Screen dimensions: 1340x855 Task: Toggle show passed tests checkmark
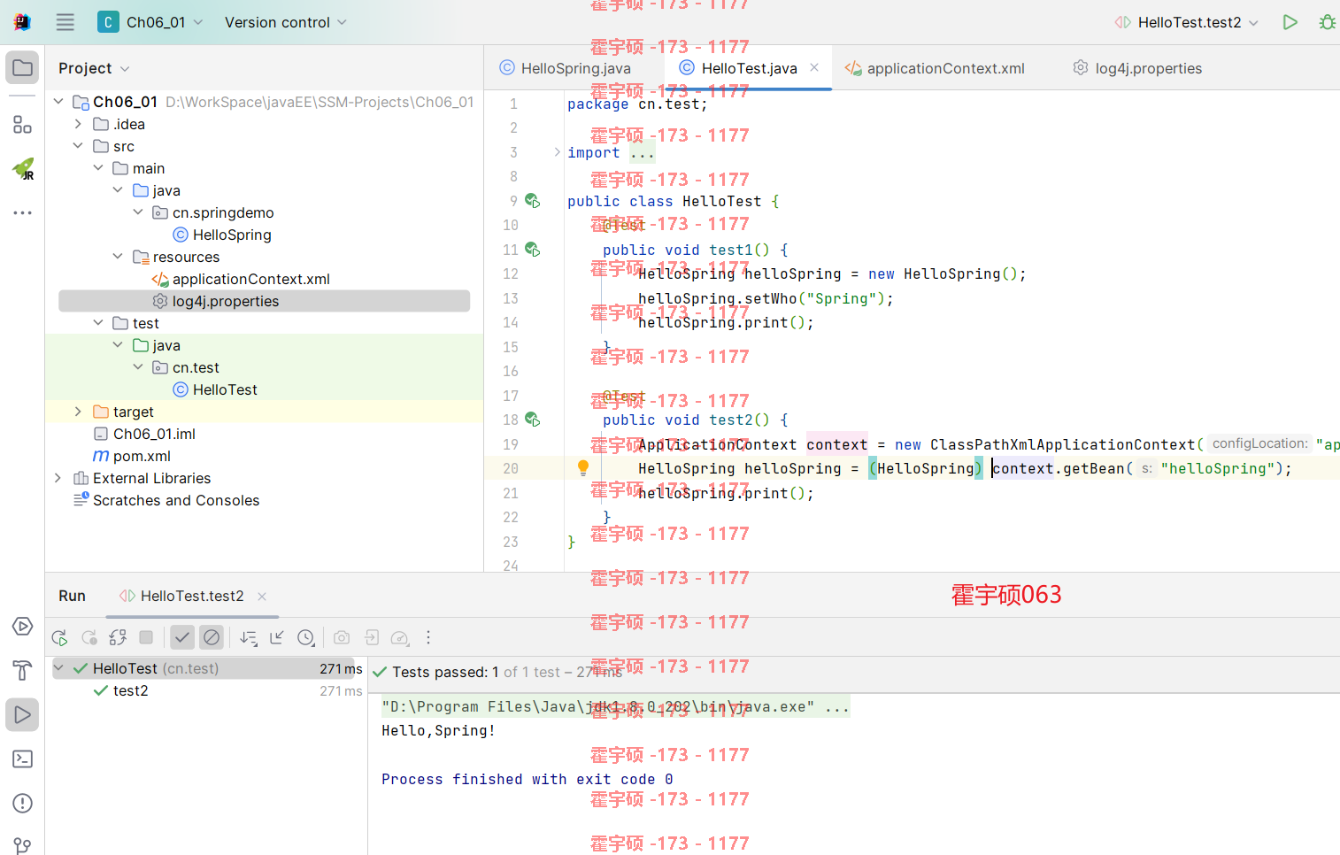[x=182, y=637]
